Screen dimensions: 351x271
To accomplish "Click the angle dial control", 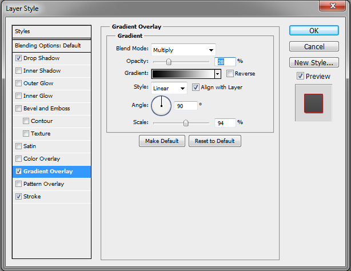I will coord(161,105).
